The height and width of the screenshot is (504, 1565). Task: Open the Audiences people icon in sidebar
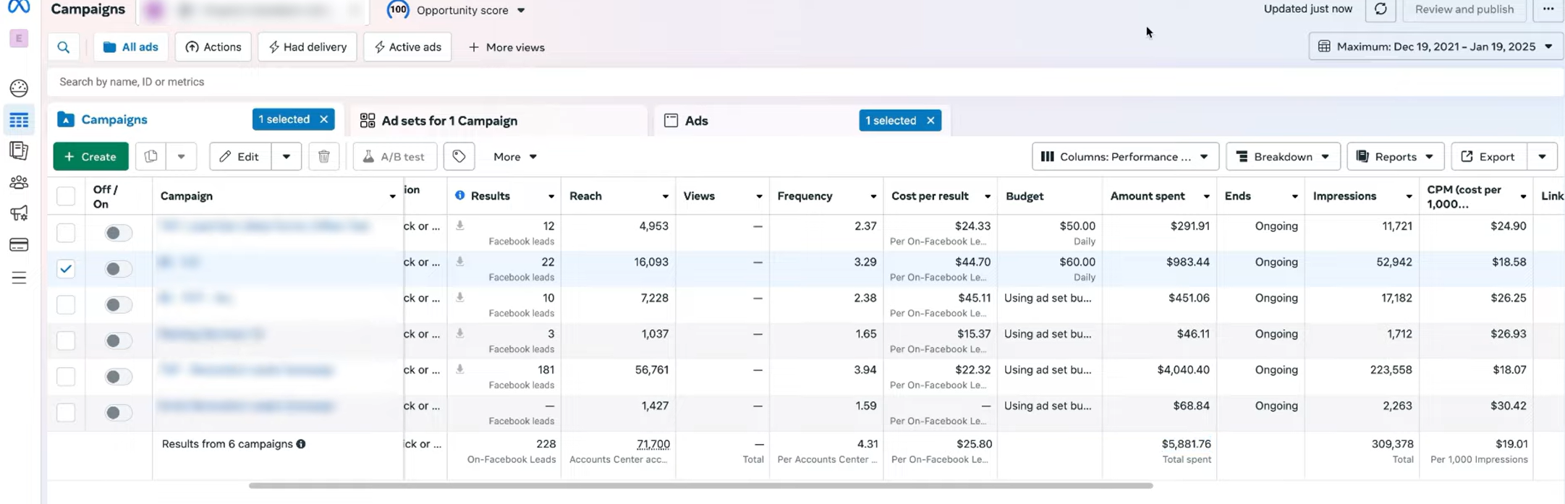point(19,182)
